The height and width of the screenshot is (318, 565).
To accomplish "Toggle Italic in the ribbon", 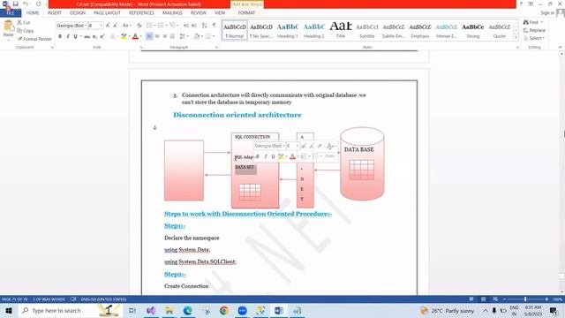I will [x=68, y=36].
